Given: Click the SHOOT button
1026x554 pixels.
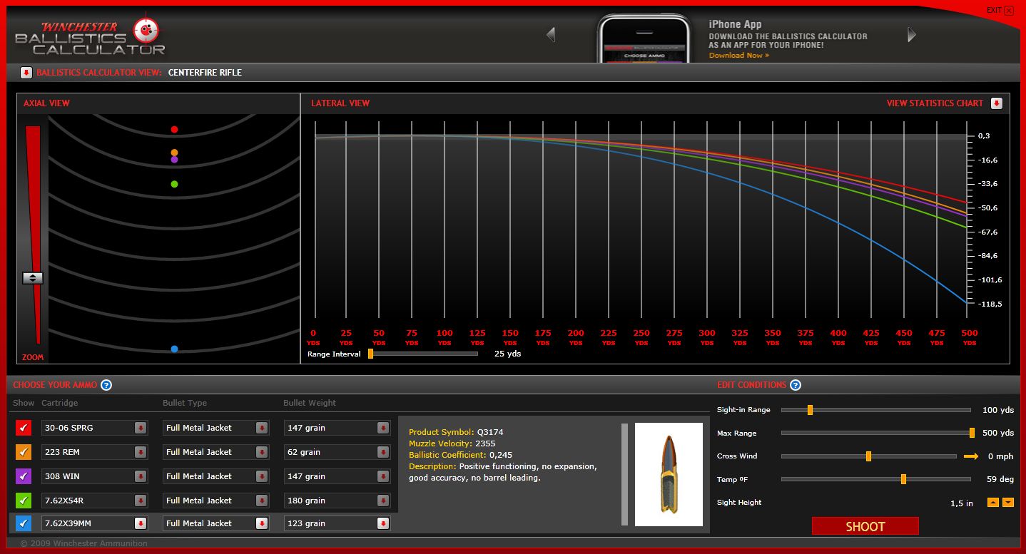Looking at the screenshot, I should coord(865,526).
